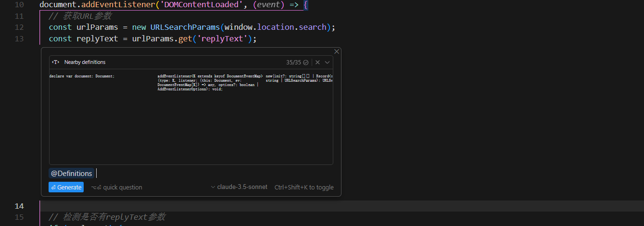Click the Ctrl+Shift+K to toggle hint
This screenshot has width=644, height=226.
(304, 188)
